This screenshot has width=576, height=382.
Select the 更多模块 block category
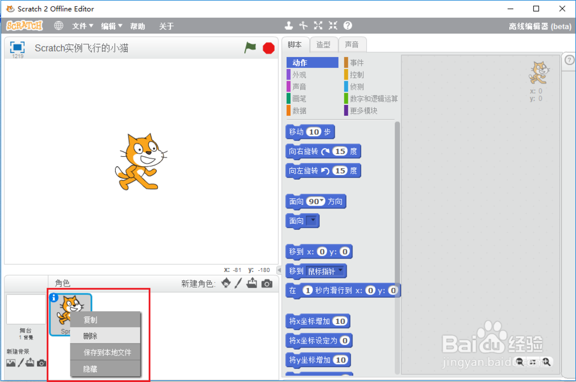pos(371,111)
